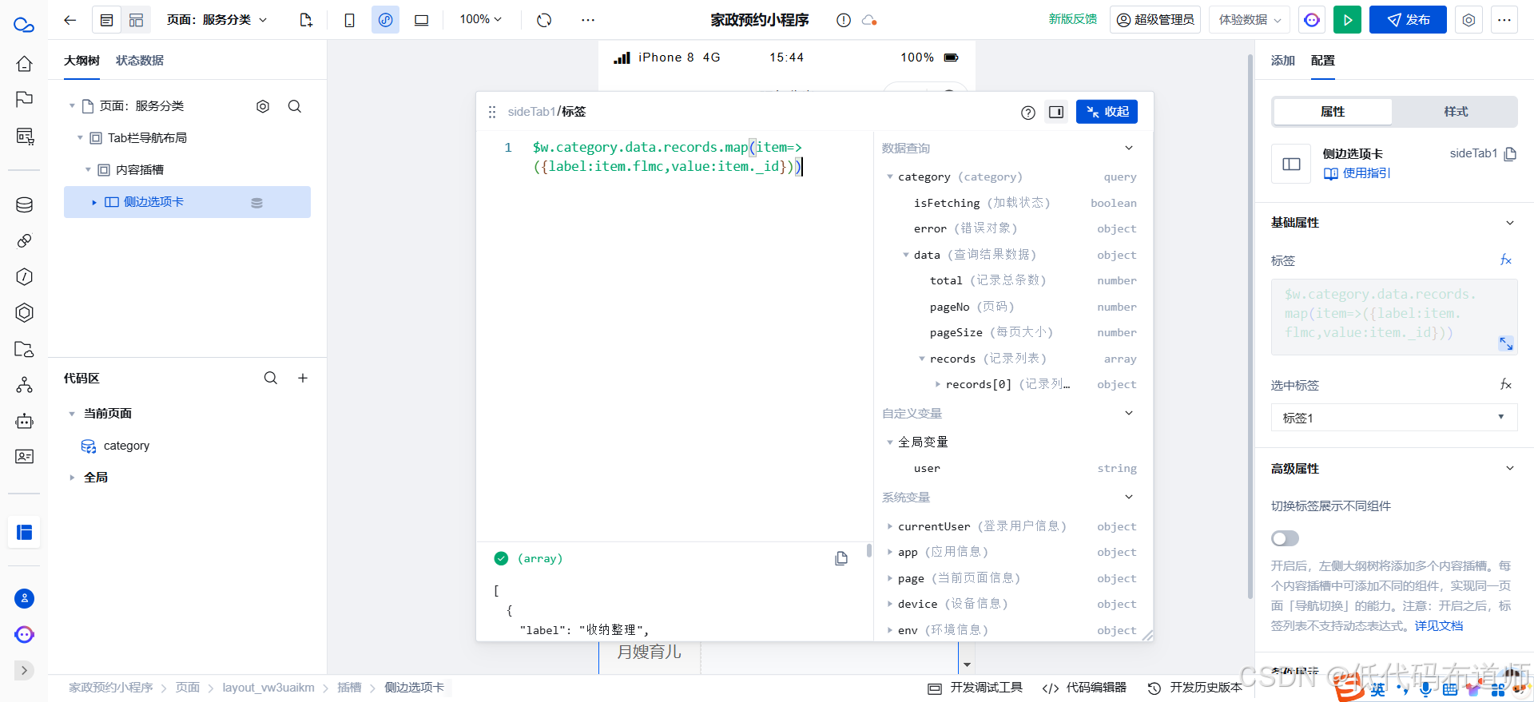Viewport: 1534px width, 702px height.
Task: Collapse the 数据查询 section
Action: (x=1129, y=148)
